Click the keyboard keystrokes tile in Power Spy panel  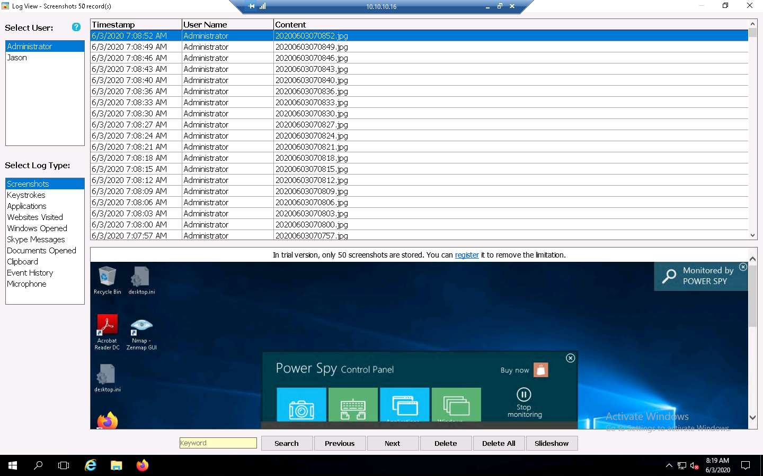tap(353, 405)
